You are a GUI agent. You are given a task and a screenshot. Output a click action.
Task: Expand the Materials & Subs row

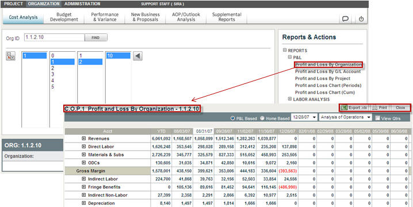click(84, 155)
